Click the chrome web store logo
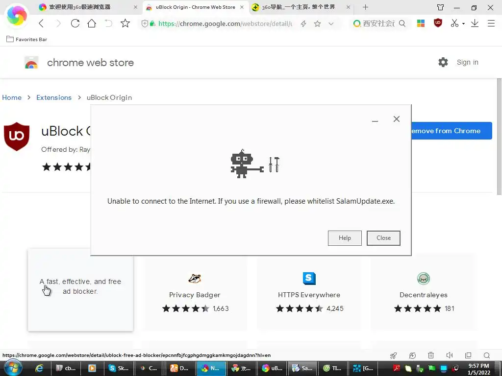502x376 pixels. click(x=31, y=63)
